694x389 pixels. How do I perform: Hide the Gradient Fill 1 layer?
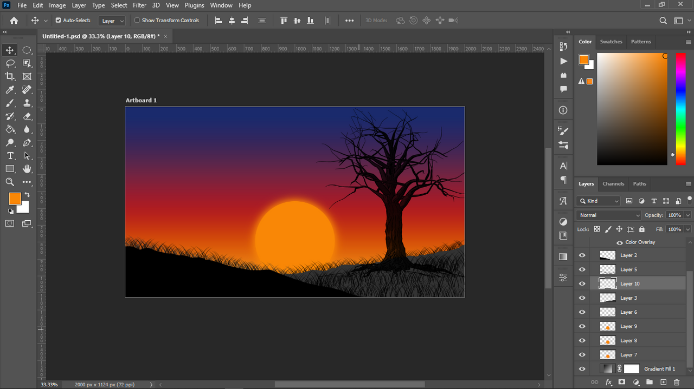(x=582, y=369)
